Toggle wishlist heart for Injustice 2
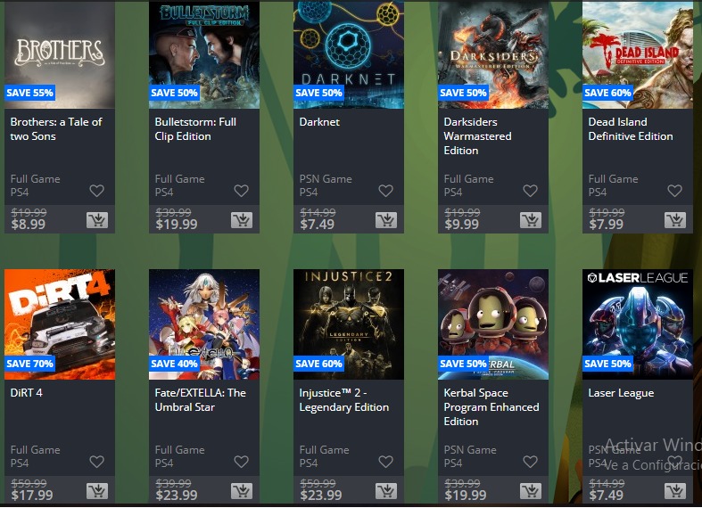Image resolution: width=702 pixels, height=508 pixels. (x=386, y=462)
